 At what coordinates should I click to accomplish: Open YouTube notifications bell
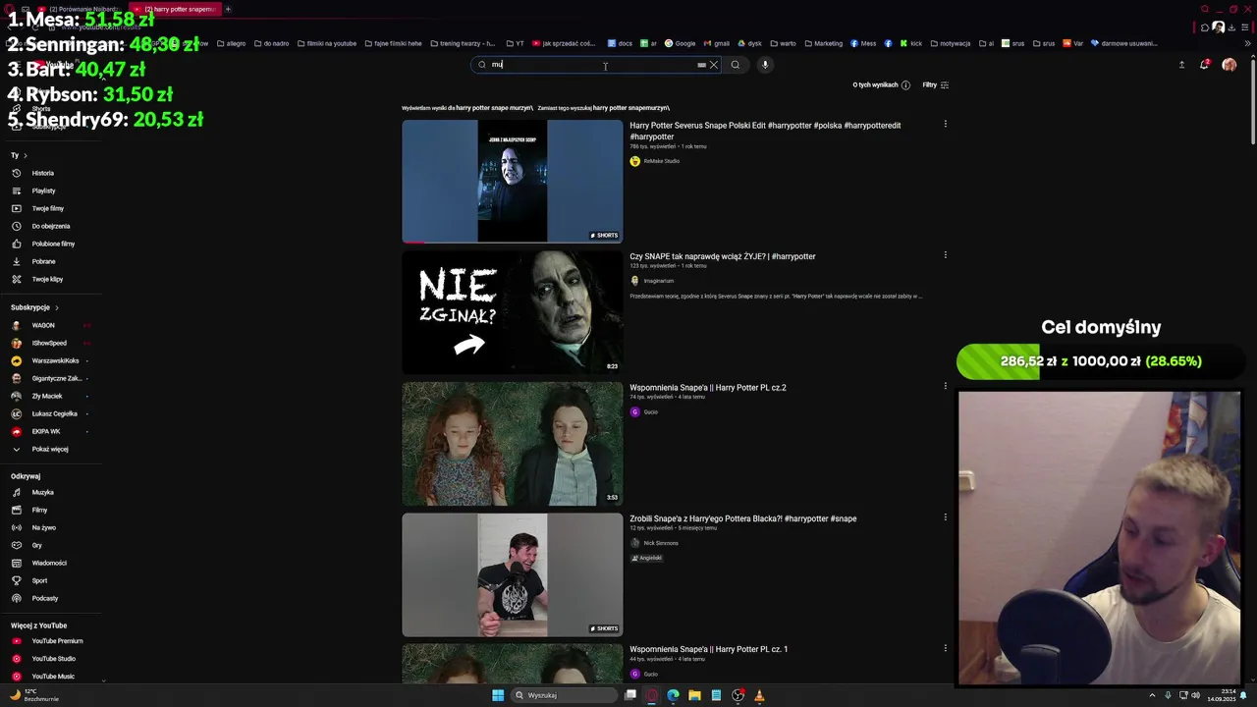tap(1204, 65)
